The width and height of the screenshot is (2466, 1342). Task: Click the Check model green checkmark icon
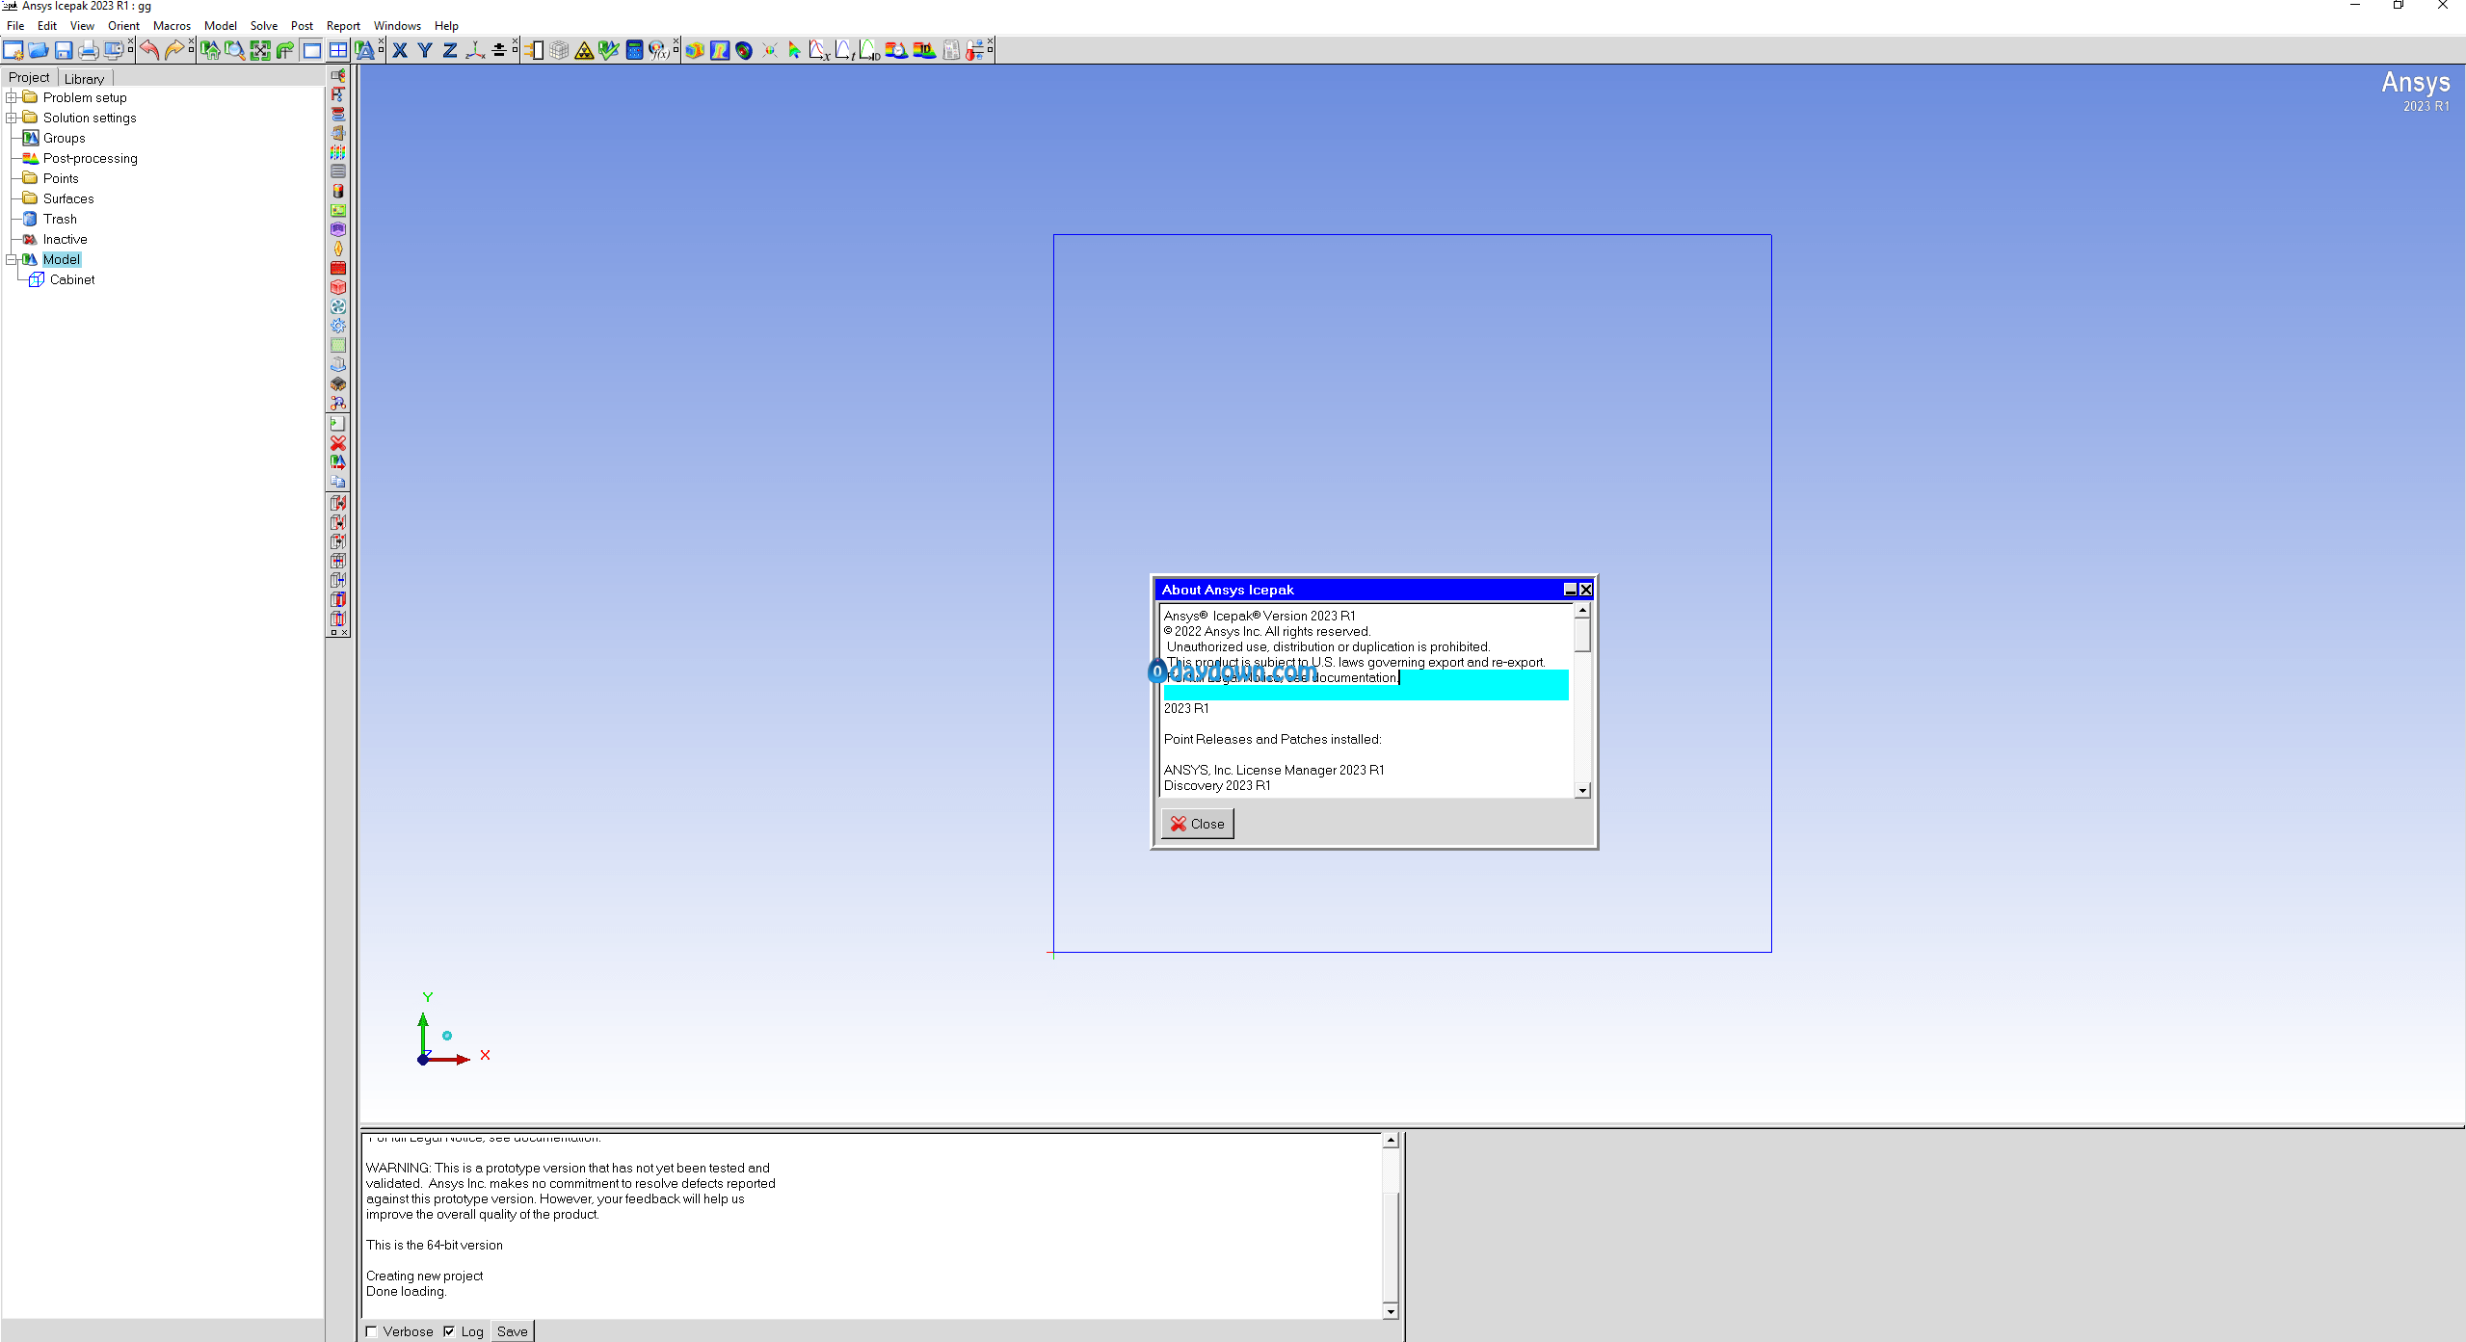tap(609, 50)
